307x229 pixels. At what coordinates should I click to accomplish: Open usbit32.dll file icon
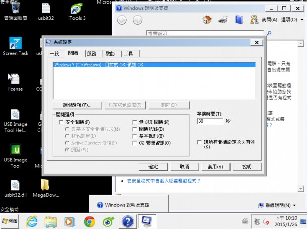(15, 188)
